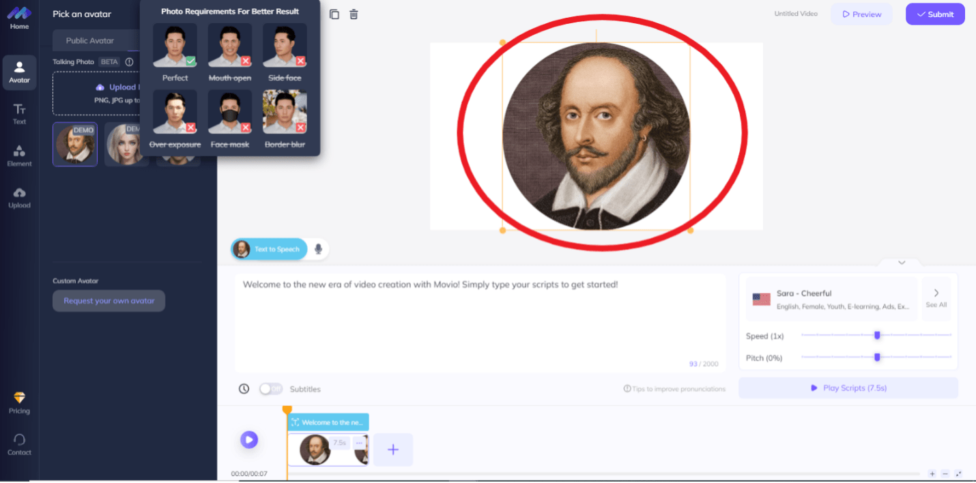976x483 pixels.
Task: Play the timeline with the round play button
Action: [249, 440]
